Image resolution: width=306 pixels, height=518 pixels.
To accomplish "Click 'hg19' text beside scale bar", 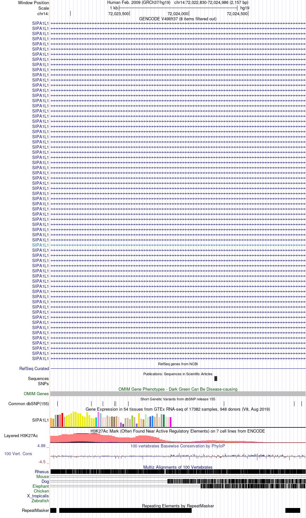I will click(x=245, y=8).
